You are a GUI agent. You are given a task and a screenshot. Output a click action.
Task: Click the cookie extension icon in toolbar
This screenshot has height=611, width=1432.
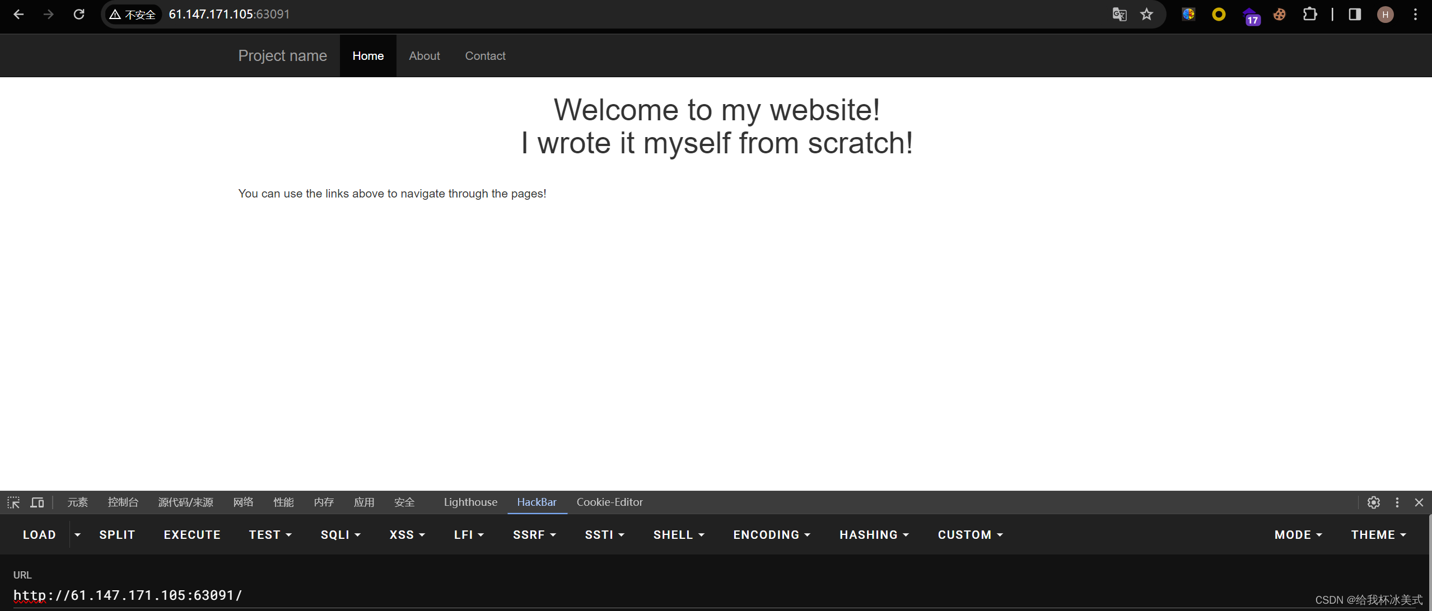(x=1279, y=14)
